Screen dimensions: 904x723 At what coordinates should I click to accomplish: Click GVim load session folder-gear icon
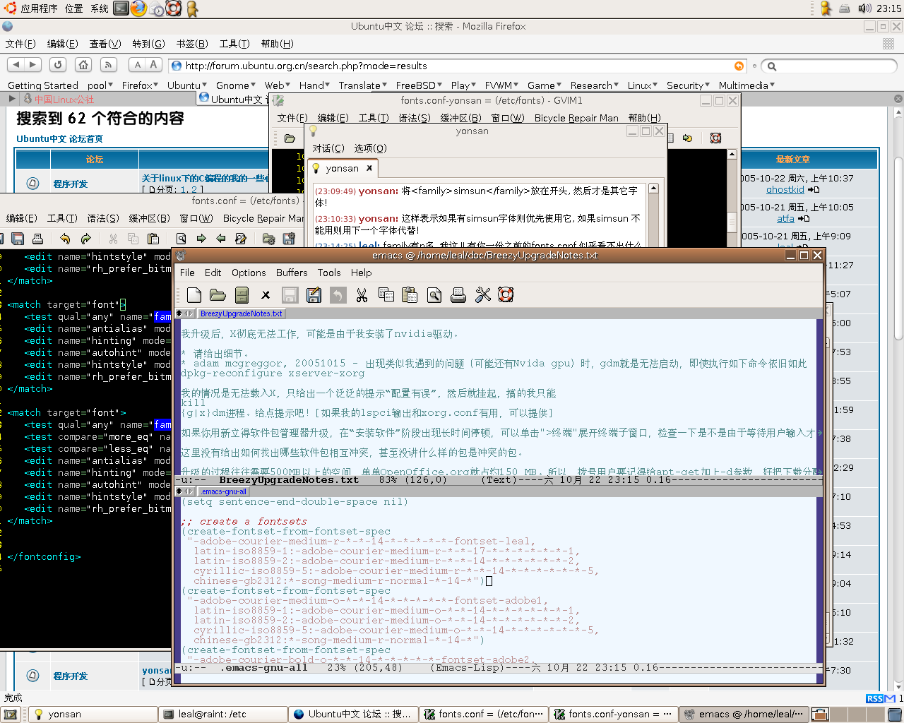coord(268,239)
